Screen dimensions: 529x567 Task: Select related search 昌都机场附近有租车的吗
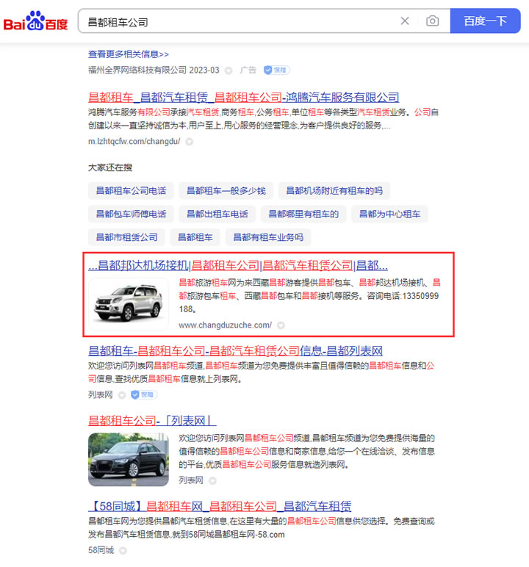click(x=334, y=191)
